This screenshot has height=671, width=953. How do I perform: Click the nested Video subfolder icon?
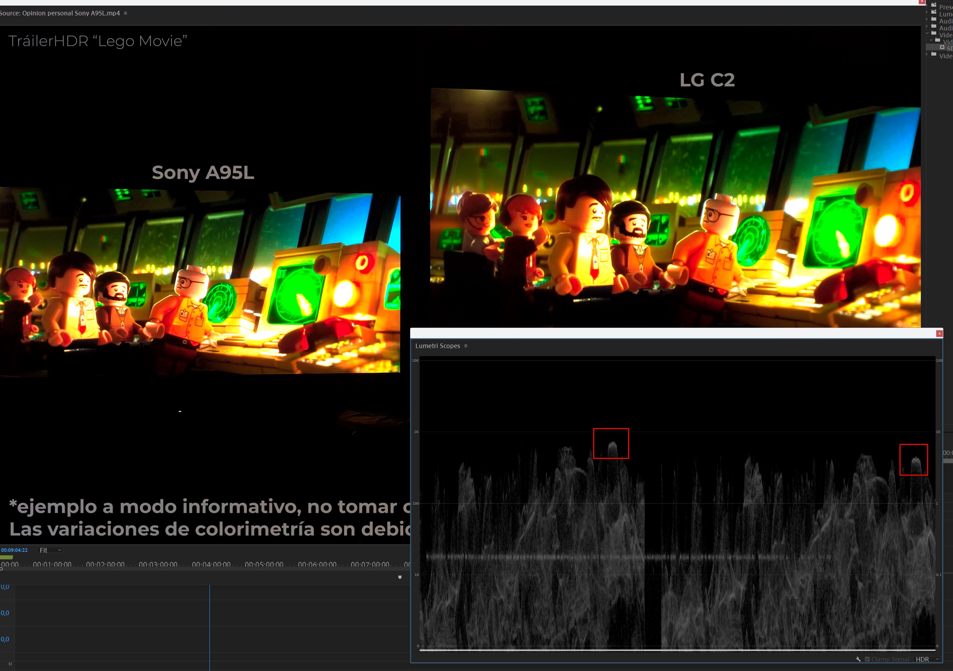(938, 40)
